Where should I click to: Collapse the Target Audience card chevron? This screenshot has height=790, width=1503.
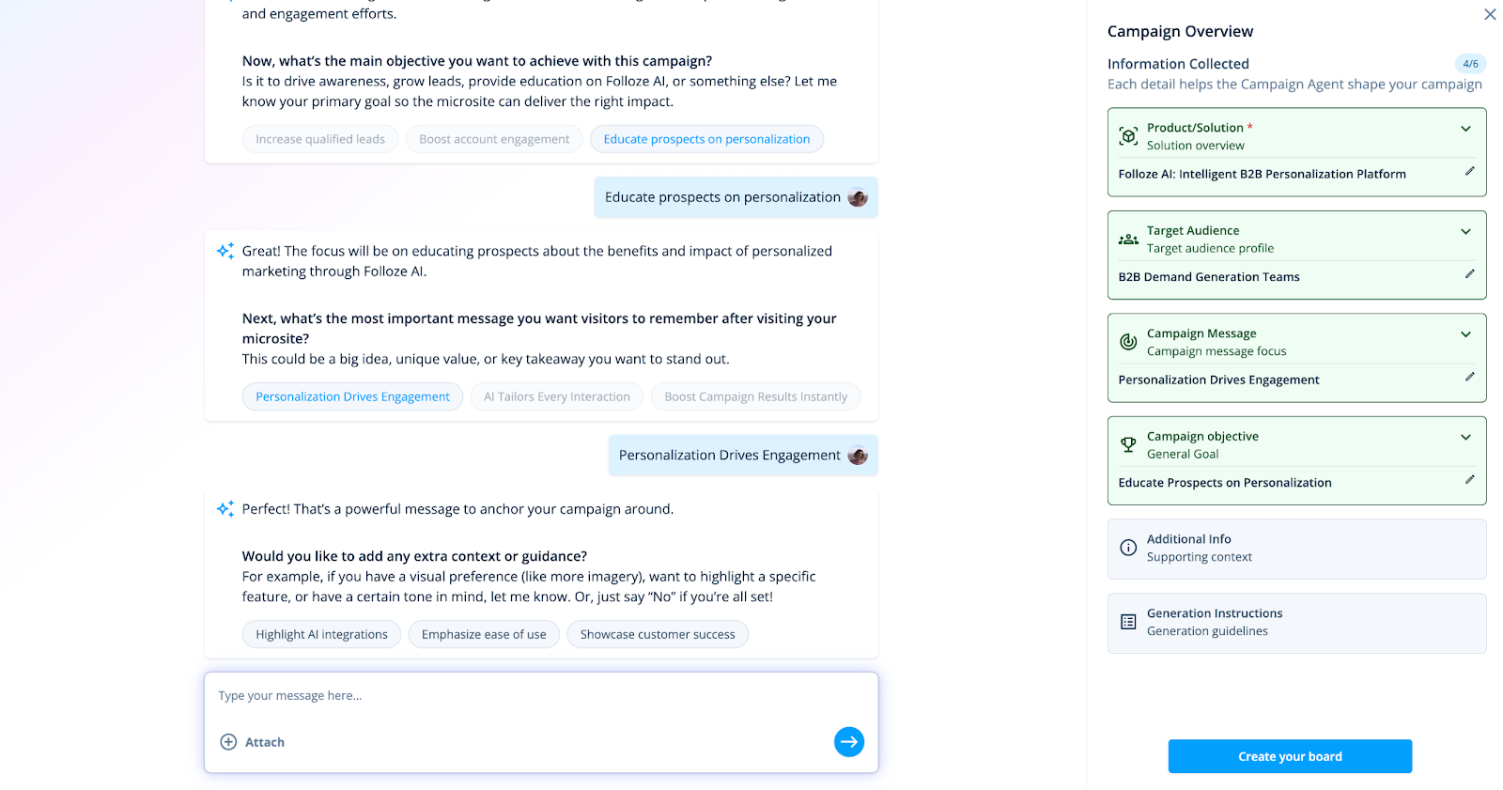(1465, 232)
